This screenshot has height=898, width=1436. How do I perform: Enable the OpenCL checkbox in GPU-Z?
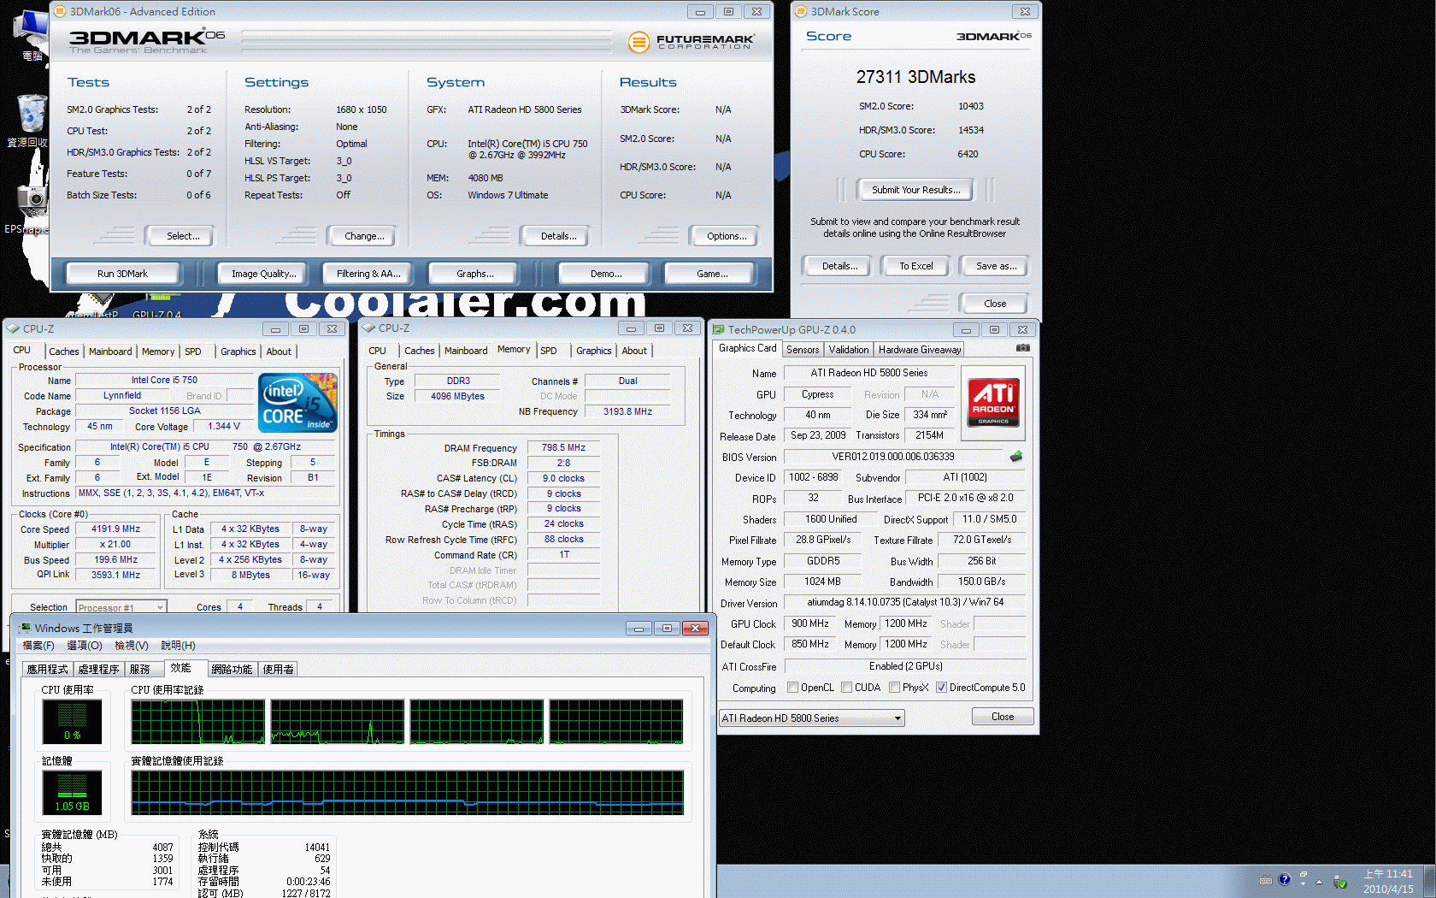pyautogui.click(x=793, y=688)
